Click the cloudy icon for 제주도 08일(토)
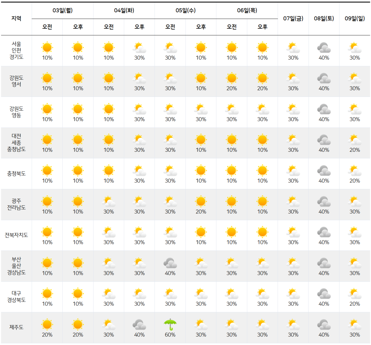The width and height of the screenshot is (371, 345). (x=324, y=324)
